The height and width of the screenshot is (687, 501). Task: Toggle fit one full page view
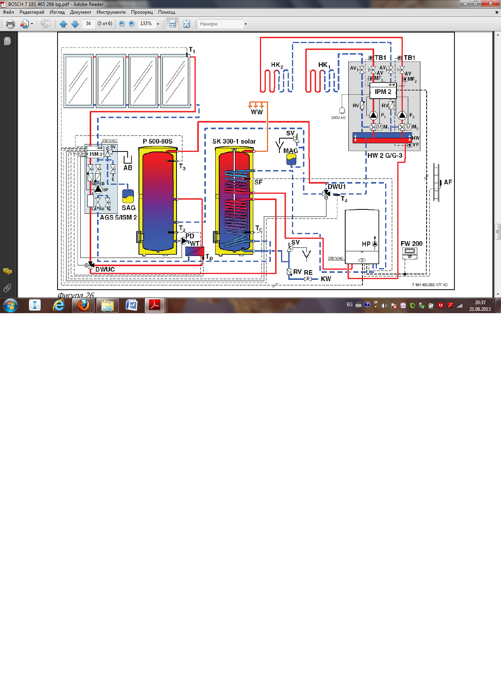[187, 24]
